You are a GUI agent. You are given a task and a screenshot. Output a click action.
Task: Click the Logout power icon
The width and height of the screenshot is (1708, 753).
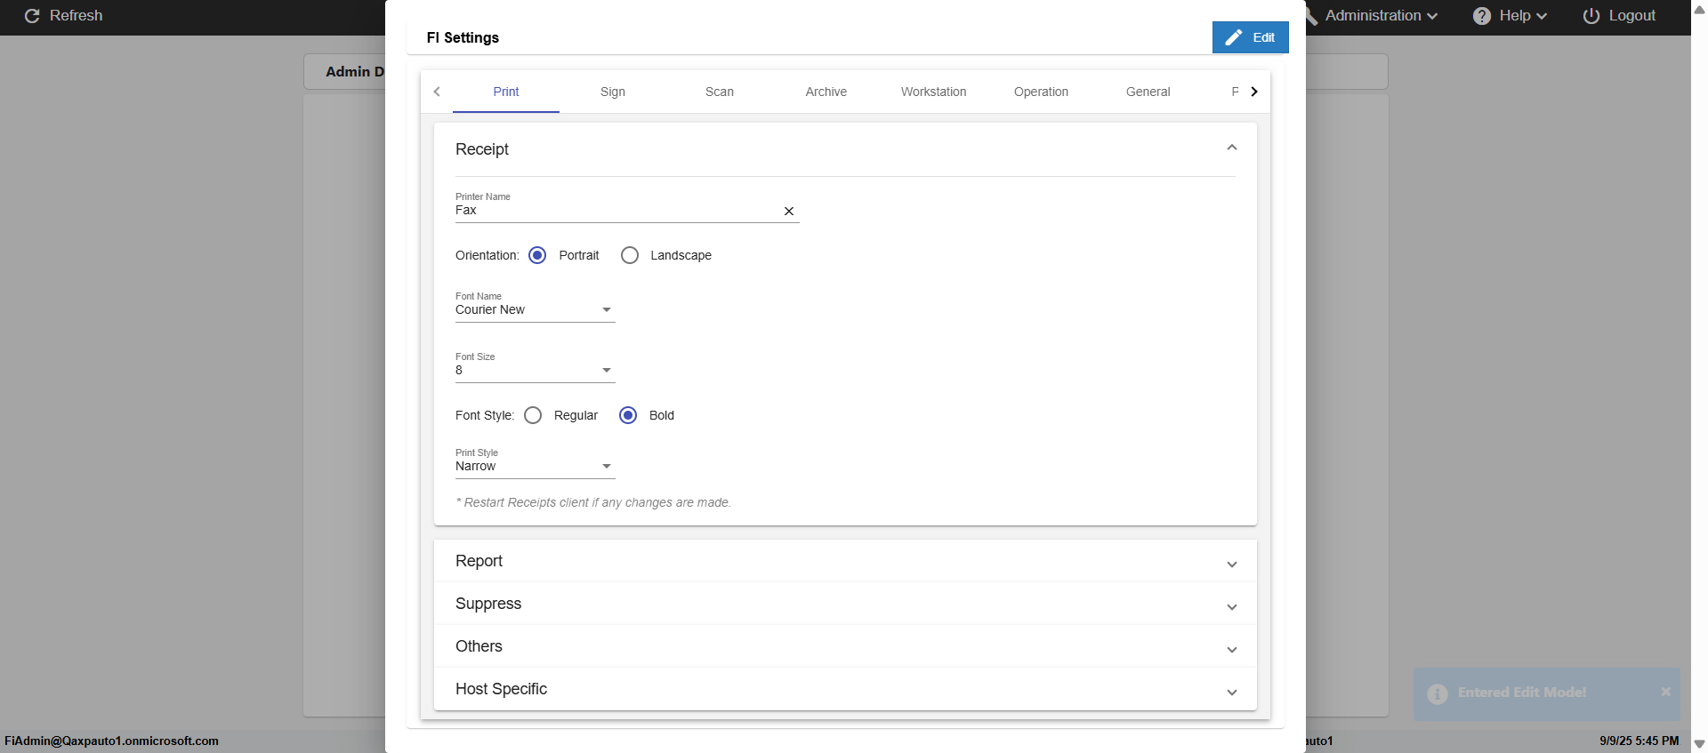click(x=1591, y=16)
